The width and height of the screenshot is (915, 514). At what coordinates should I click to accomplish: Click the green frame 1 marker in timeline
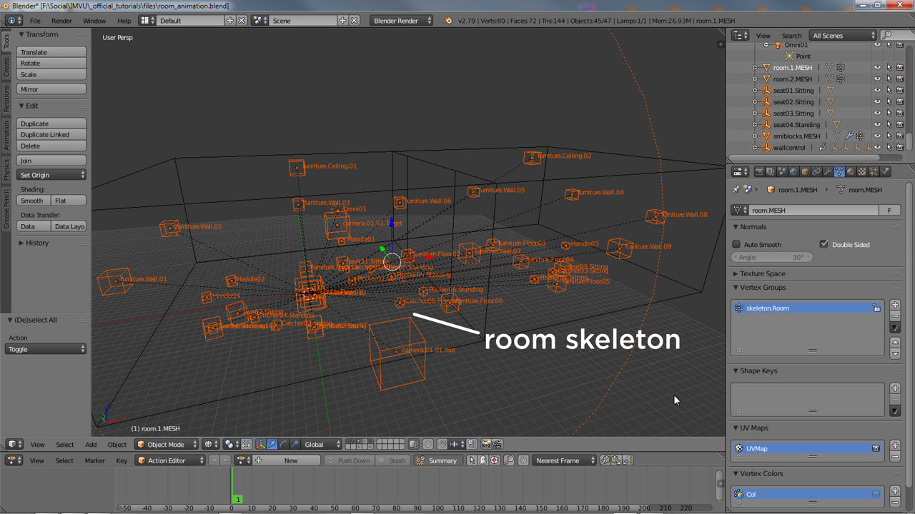pos(237,500)
